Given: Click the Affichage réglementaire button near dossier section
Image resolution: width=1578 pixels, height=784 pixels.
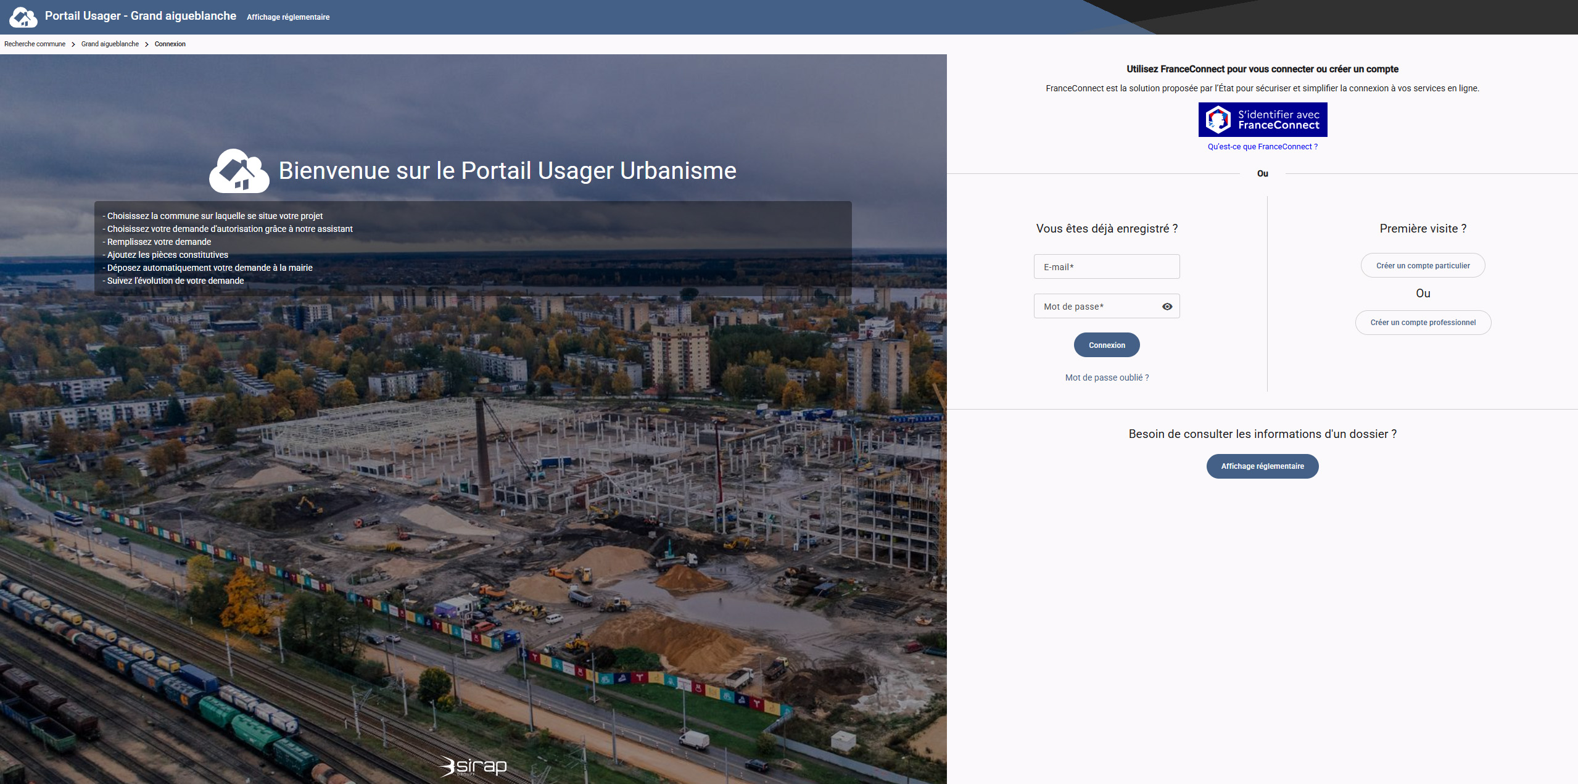Looking at the screenshot, I should click(x=1262, y=466).
